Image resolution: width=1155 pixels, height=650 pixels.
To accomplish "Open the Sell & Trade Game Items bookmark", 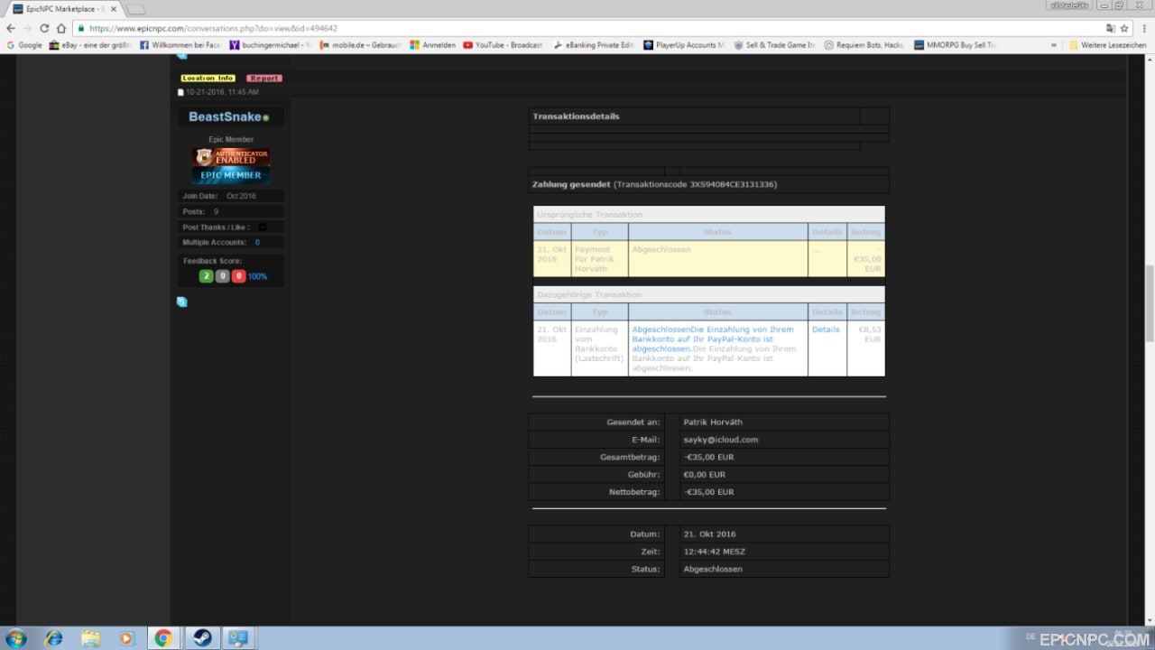I will tap(775, 44).
